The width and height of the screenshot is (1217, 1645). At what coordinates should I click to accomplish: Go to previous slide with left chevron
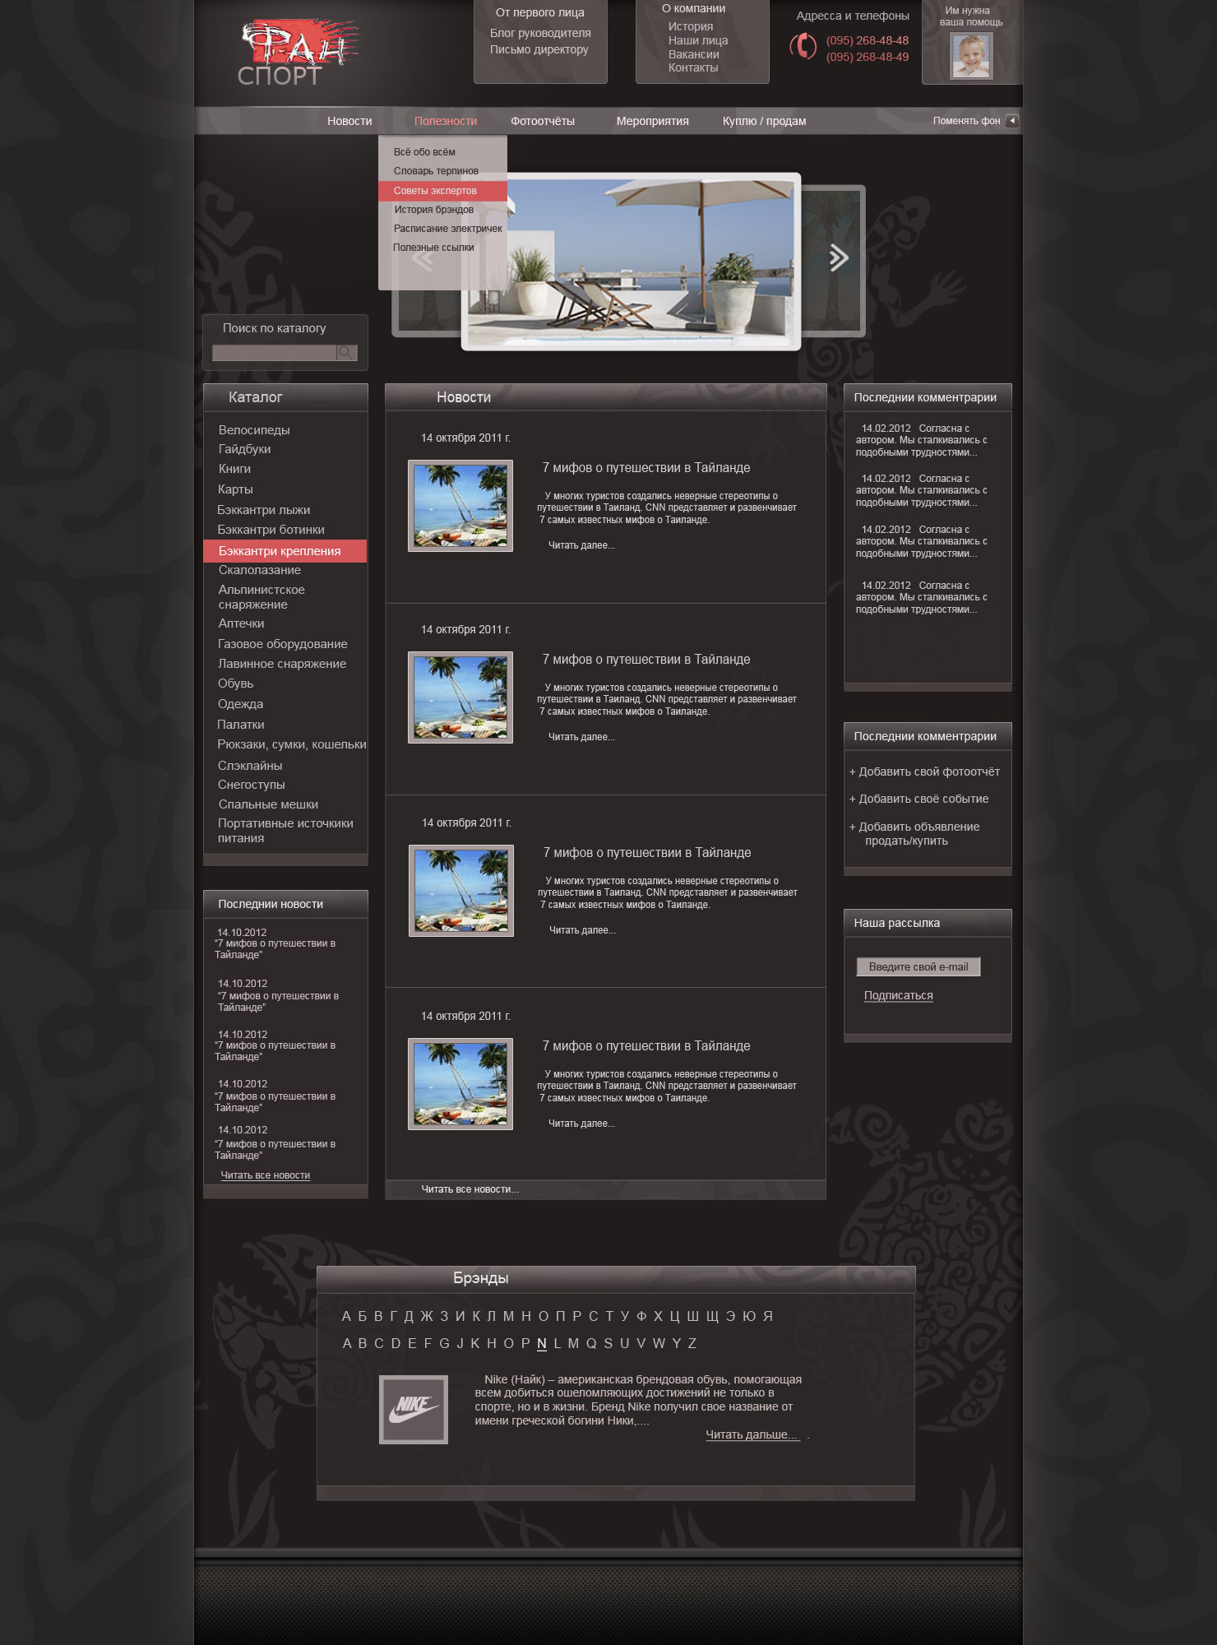423,260
